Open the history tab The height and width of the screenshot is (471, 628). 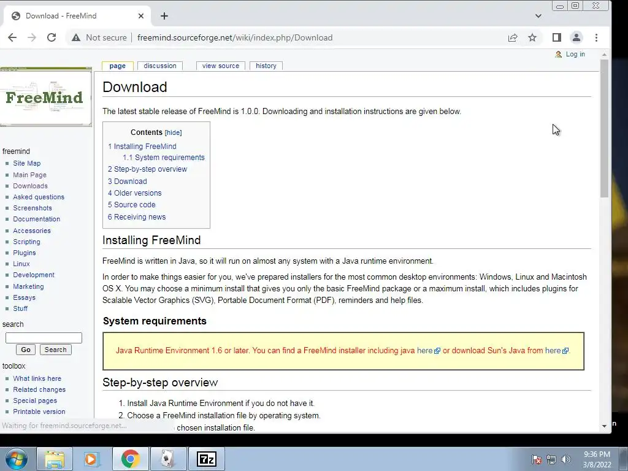tap(266, 66)
